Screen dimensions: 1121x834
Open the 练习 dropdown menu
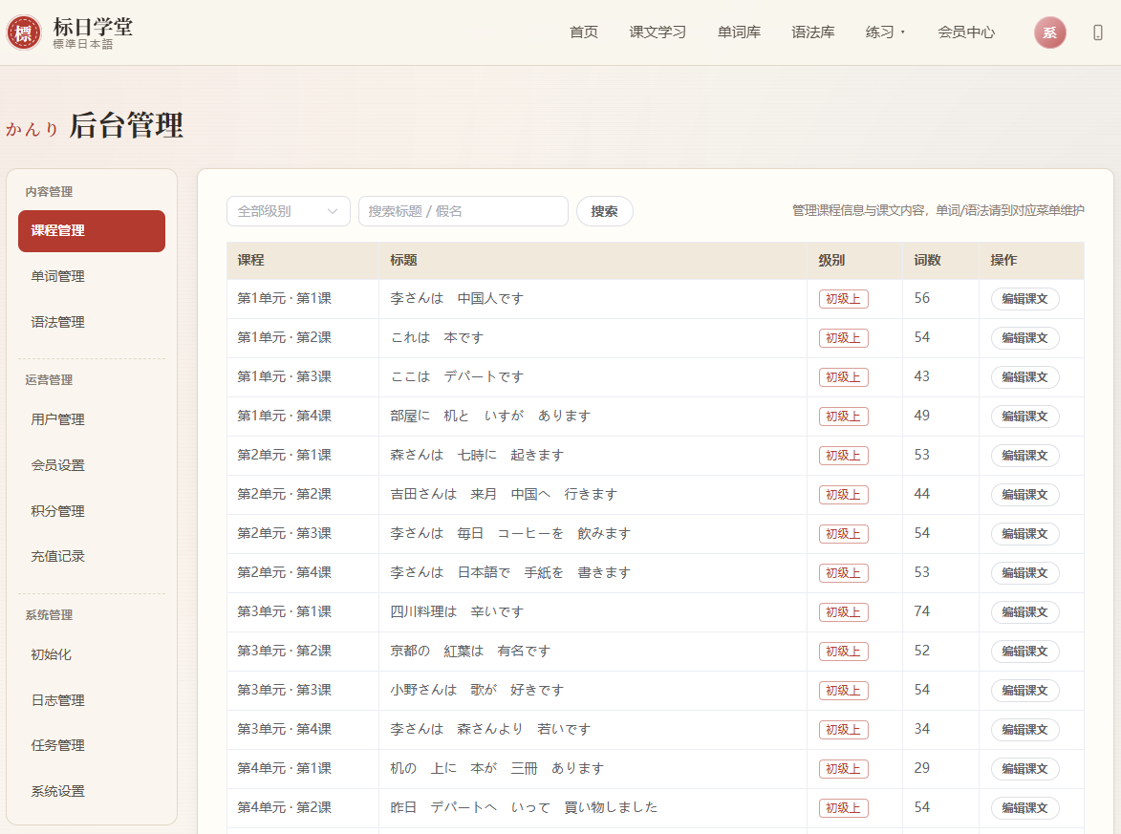(885, 32)
